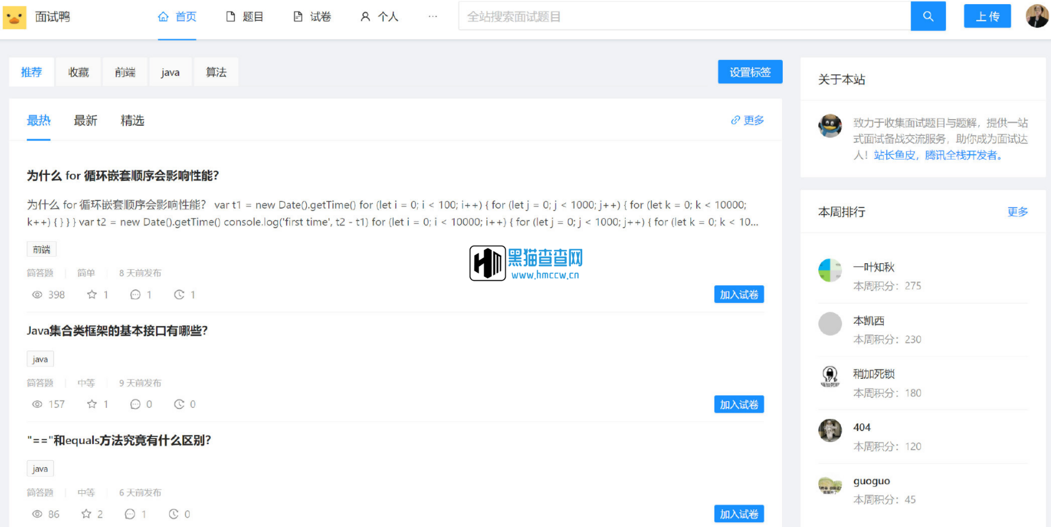Switch to the 精选 sort tab
This screenshot has width=1051, height=527.
click(x=132, y=121)
